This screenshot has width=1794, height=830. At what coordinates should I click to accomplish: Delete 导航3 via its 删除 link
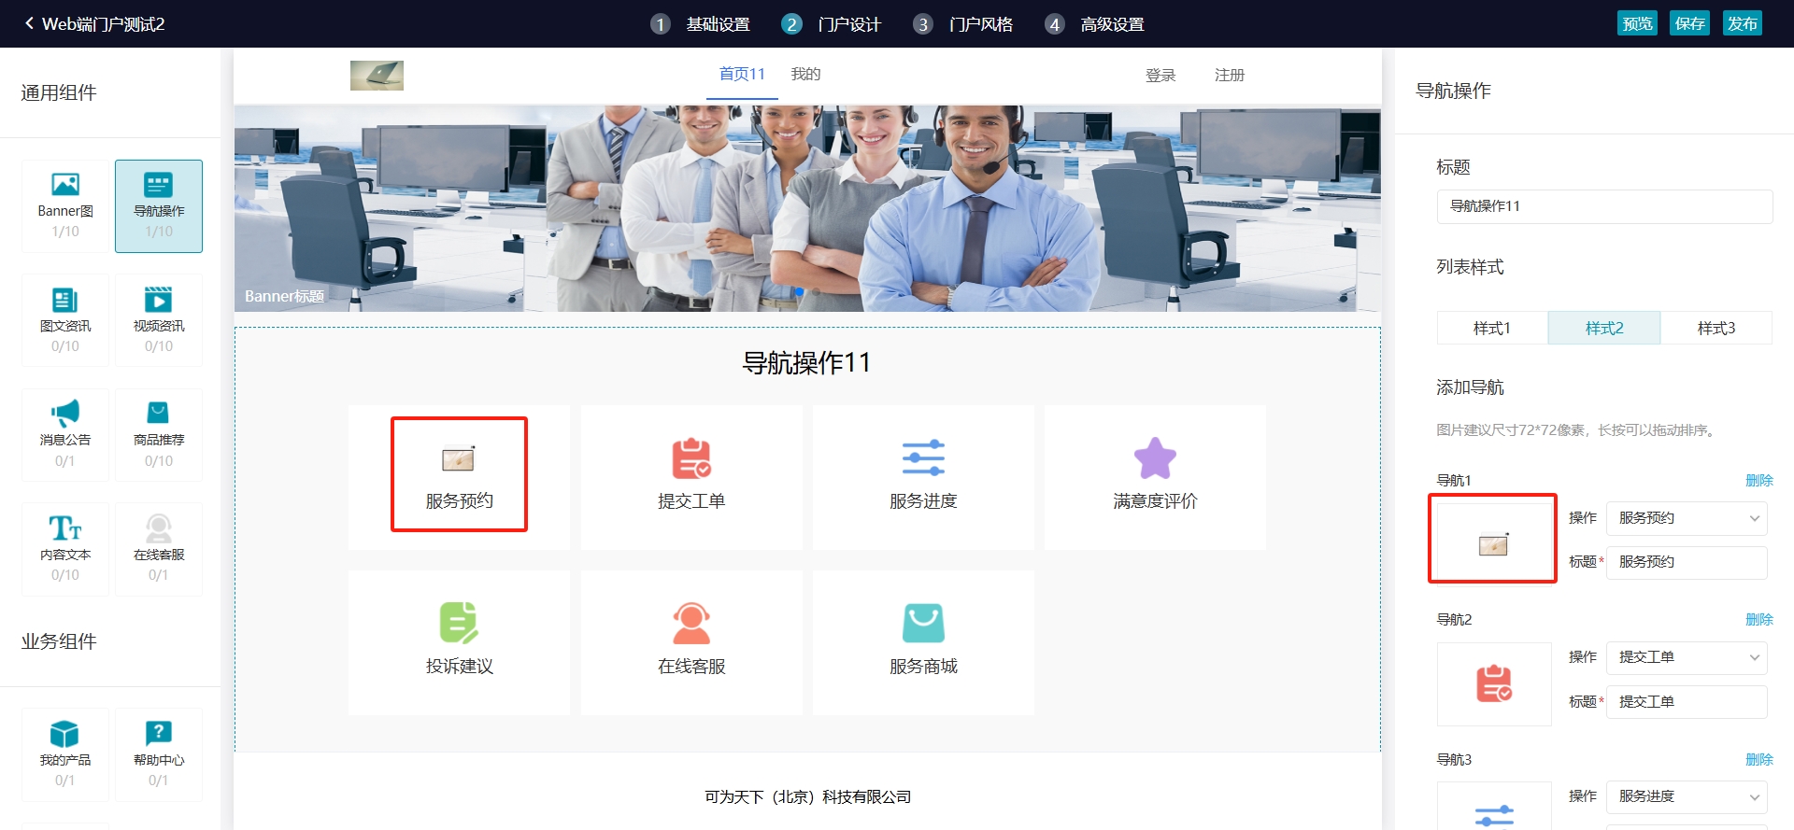click(1758, 759)
